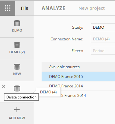Open the File menu

[25, 8]
